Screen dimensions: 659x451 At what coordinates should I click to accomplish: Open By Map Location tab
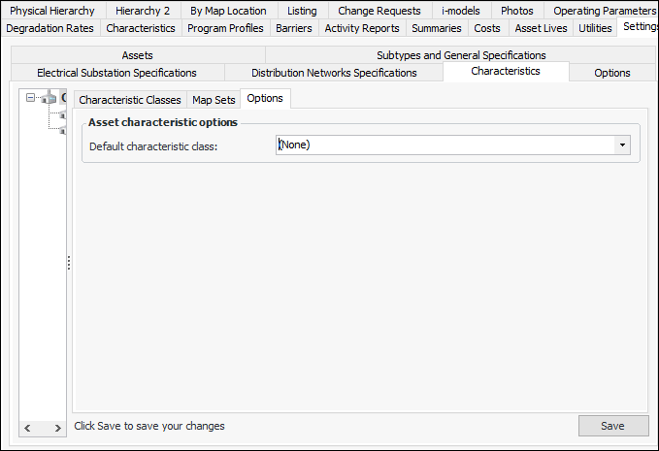point(229,11)
